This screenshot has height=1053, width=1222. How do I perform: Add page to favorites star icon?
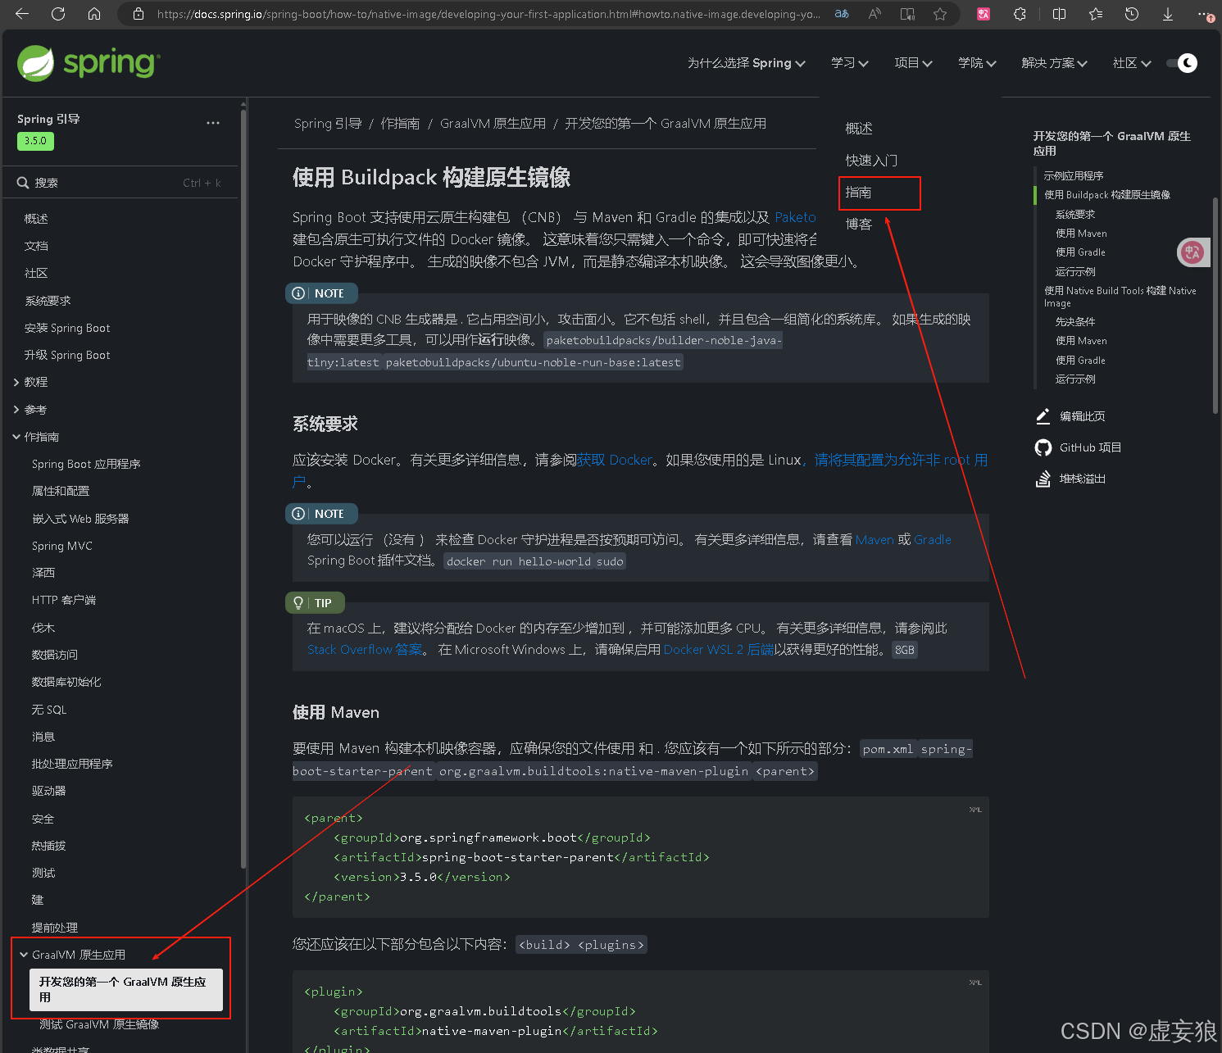tap(940, 14)
